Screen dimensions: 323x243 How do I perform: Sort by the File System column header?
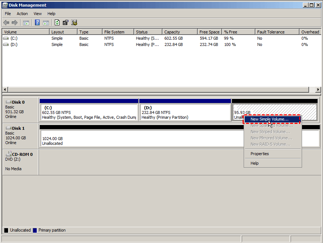(118, 32)
